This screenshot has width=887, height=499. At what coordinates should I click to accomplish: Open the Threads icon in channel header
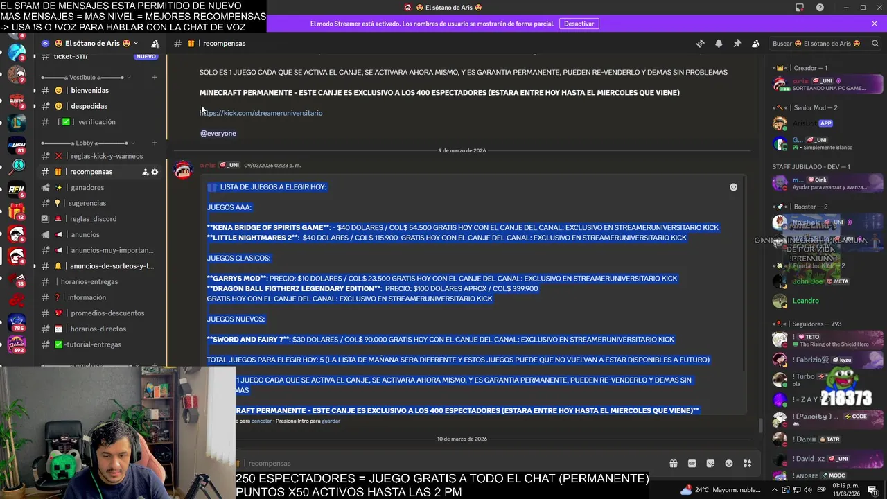tap(700, 43)
